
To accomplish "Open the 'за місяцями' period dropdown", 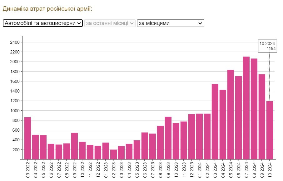I will pyautogui.click(x=170, y=23).
